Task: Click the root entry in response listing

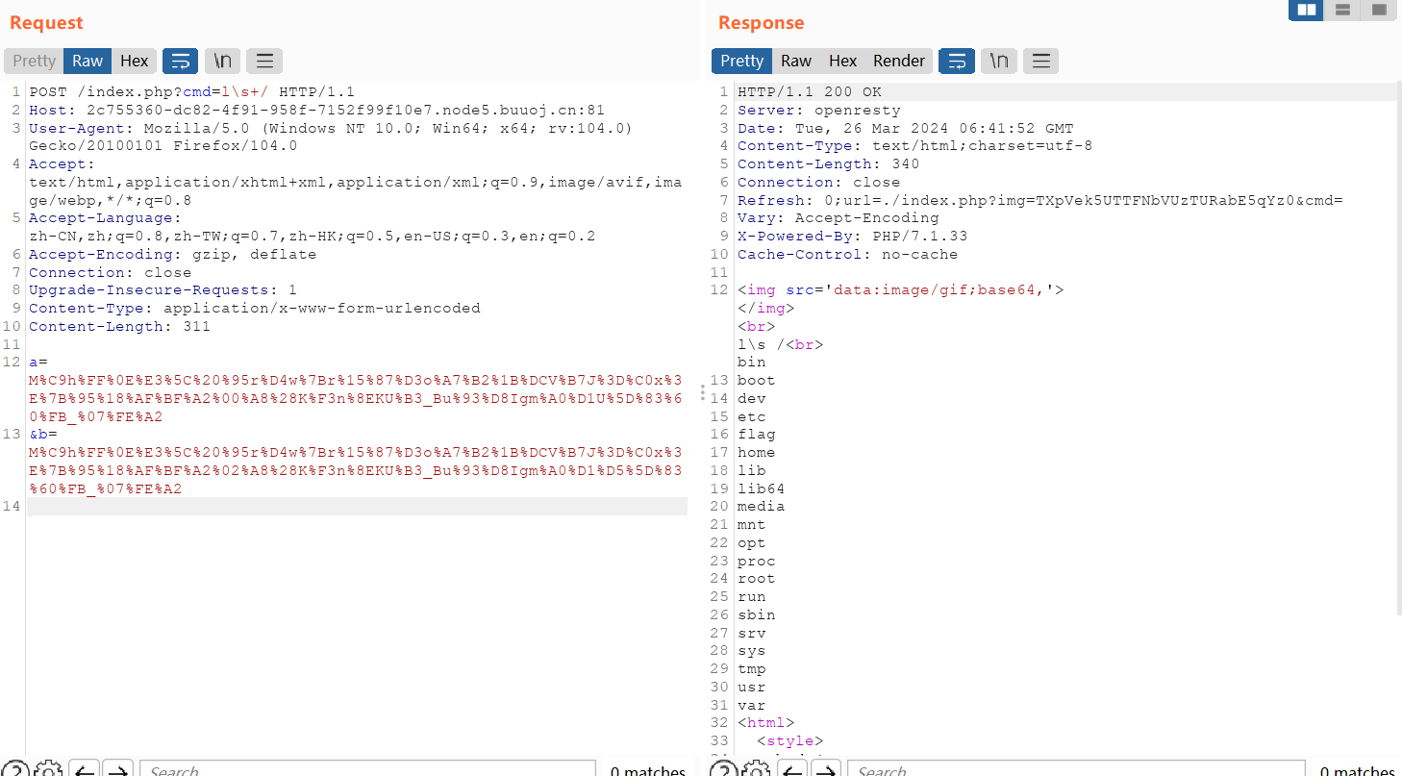Action: click(x=757, y=579)
